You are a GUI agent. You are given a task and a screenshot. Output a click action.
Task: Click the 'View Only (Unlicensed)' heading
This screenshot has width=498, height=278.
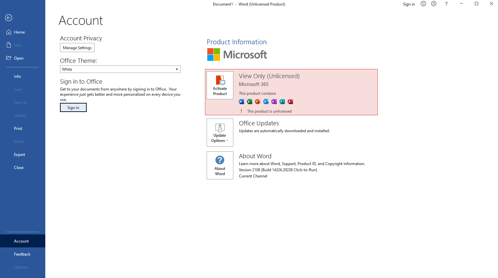(269, 76)
